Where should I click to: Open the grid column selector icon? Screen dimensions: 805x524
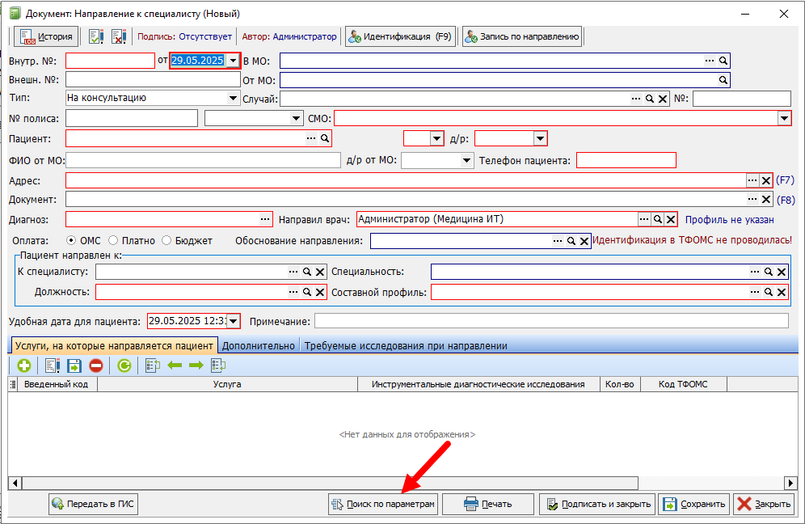(x=14, y=384)
